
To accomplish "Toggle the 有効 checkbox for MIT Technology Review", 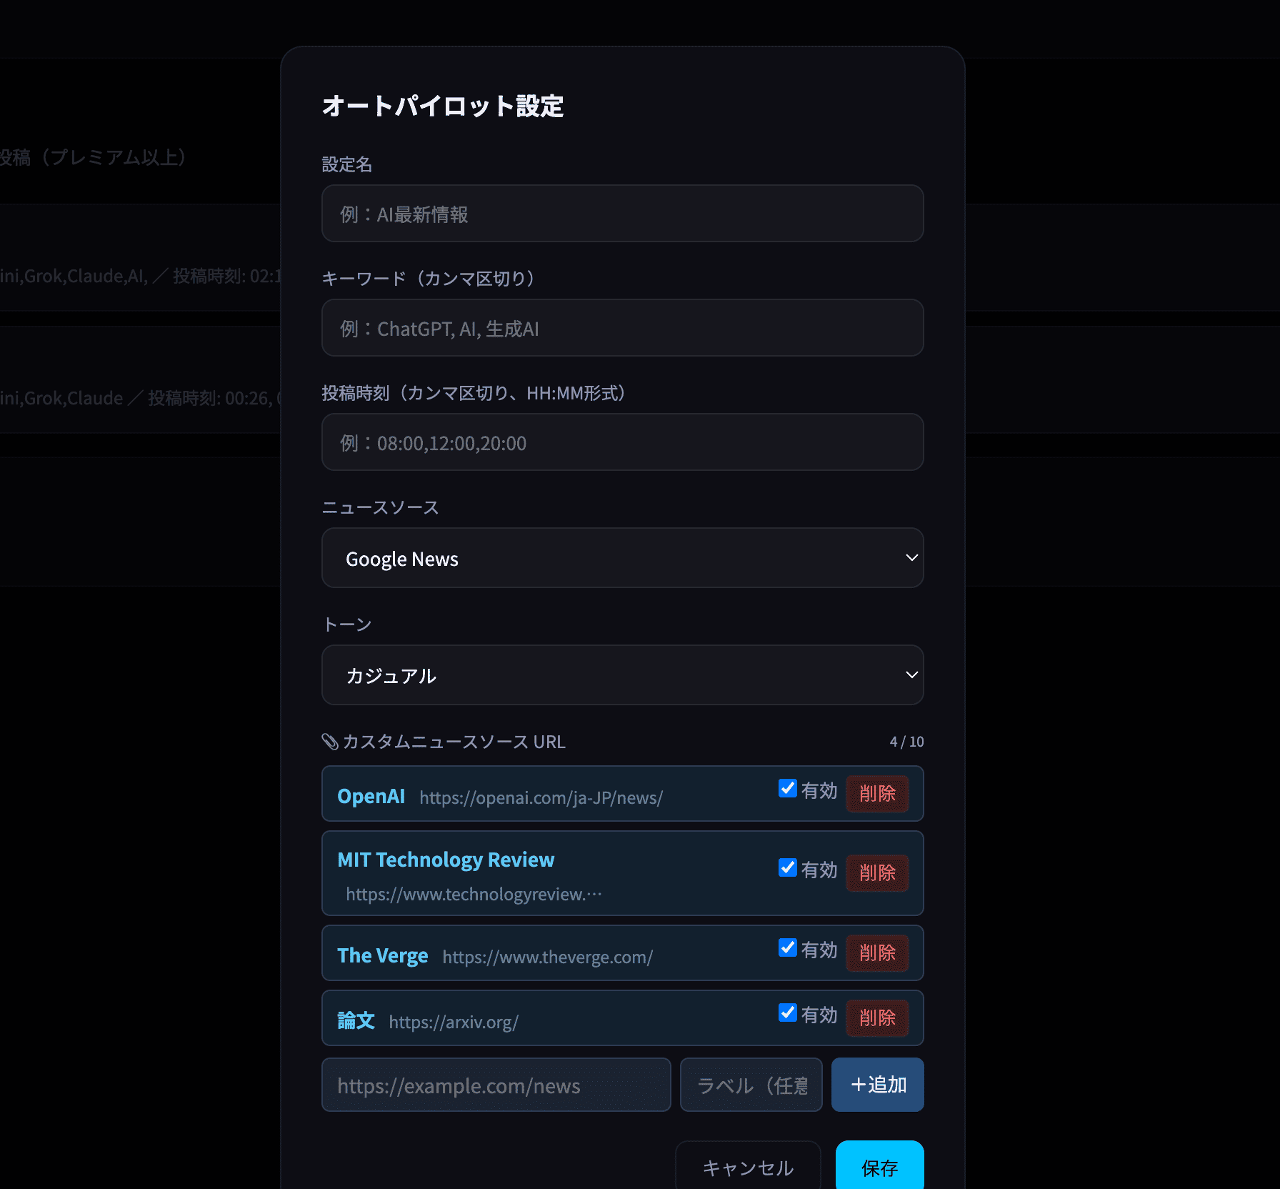I will tap(787, 867).
